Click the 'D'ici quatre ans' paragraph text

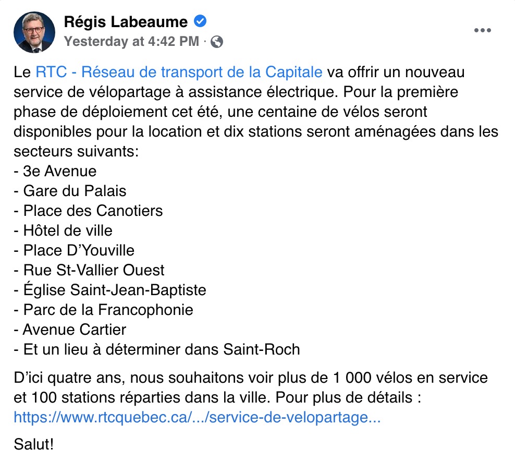[x=251, y=387]
